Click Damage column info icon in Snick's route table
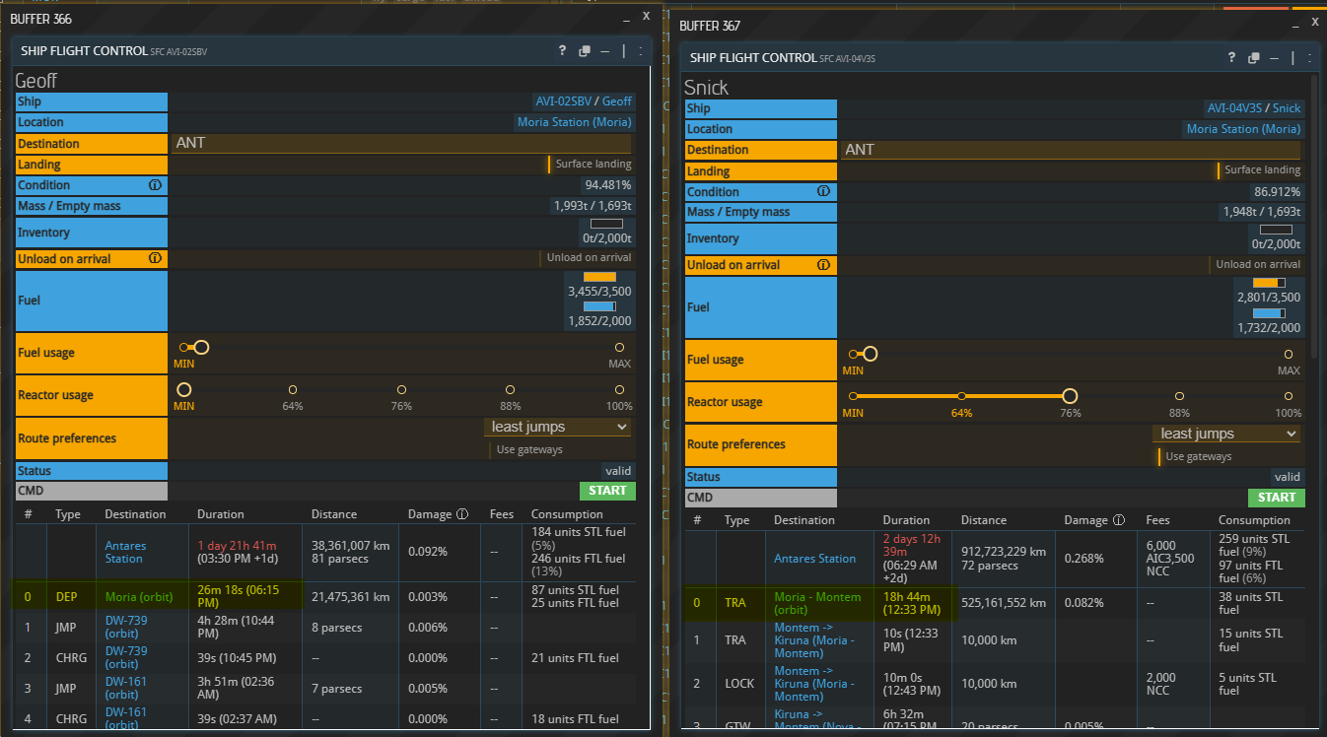The width and height of the screenshot is (1327, 737). click(x=1119, y=520)
